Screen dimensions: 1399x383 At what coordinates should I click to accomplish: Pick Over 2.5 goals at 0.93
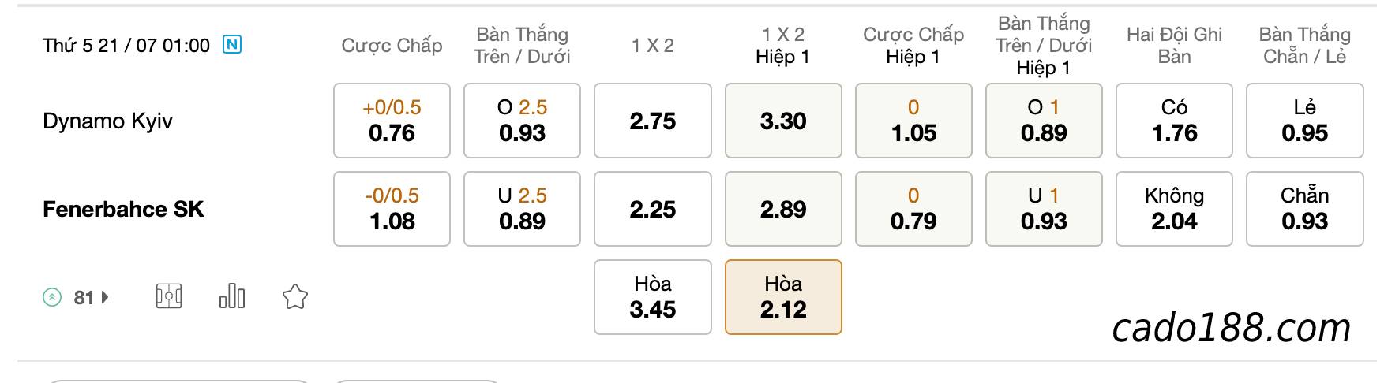(x=522, y=121)
